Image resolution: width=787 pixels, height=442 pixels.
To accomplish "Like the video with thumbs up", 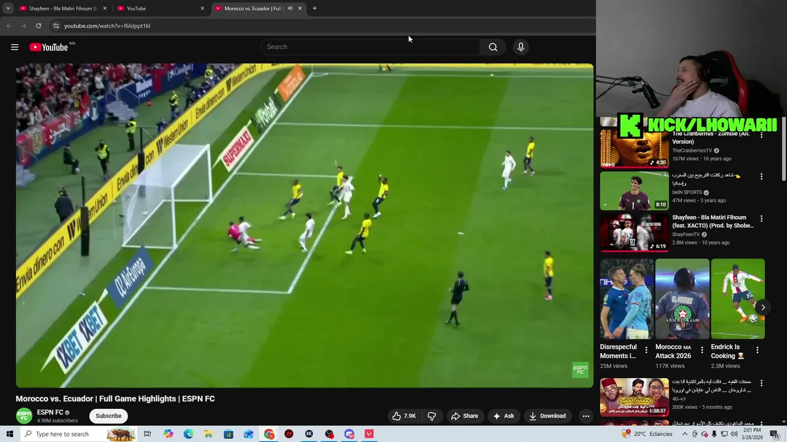I will tap(404, 416).
